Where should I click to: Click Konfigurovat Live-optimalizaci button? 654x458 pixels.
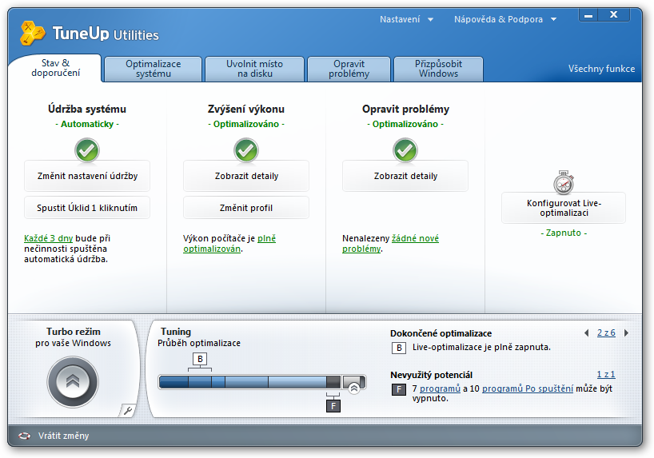(564, 208)
